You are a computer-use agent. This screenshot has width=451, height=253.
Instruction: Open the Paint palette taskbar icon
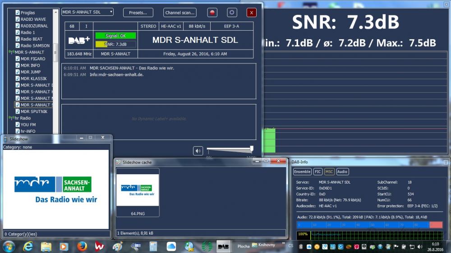tap(117, 246)
